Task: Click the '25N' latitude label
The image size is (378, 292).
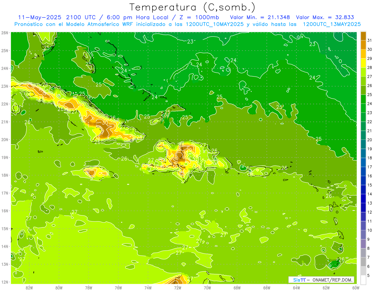Action: click(4, 50)
